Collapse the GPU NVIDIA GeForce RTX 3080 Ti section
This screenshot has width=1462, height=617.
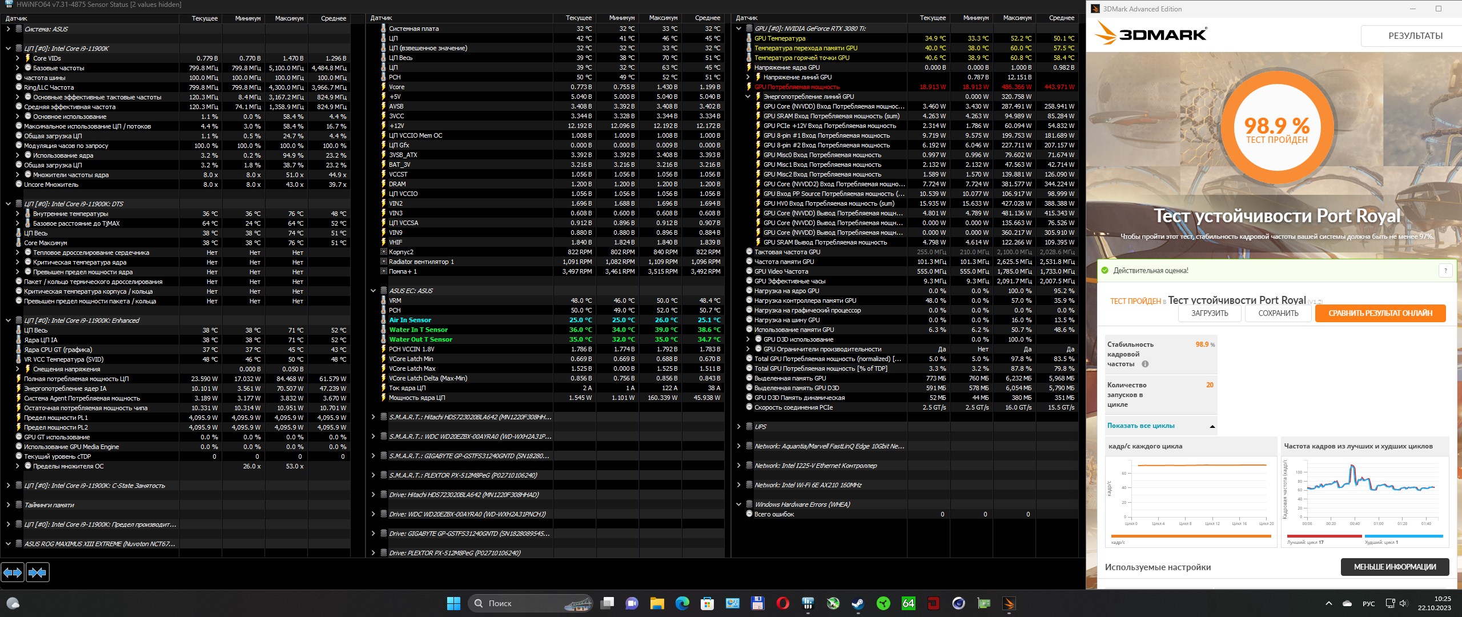[x=738, y=29]
